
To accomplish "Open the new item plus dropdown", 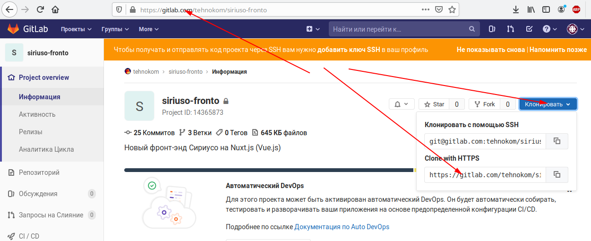I will coord(313,29).
